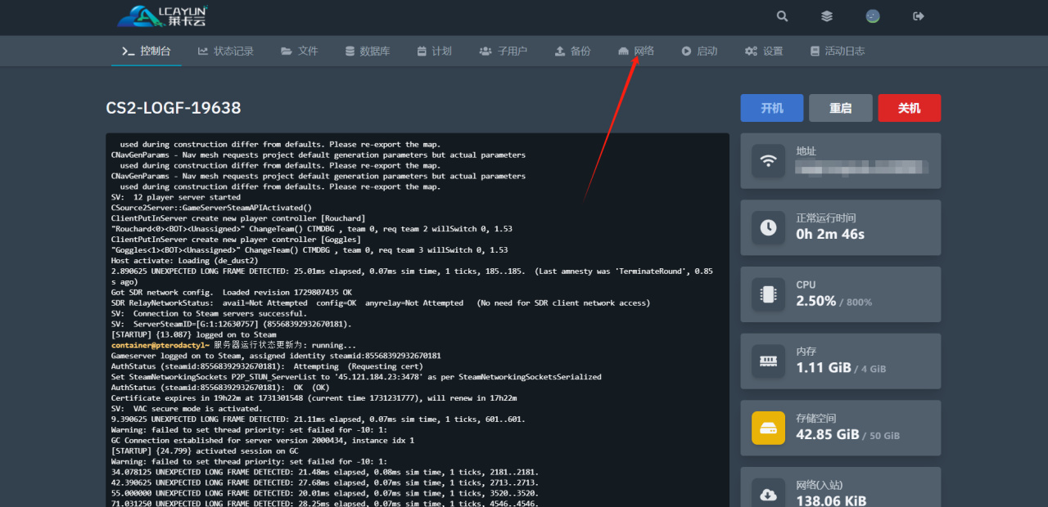Click the container@pterodactyl~ console line
The width and height of the screenshot is (1048, 507).
234,345
